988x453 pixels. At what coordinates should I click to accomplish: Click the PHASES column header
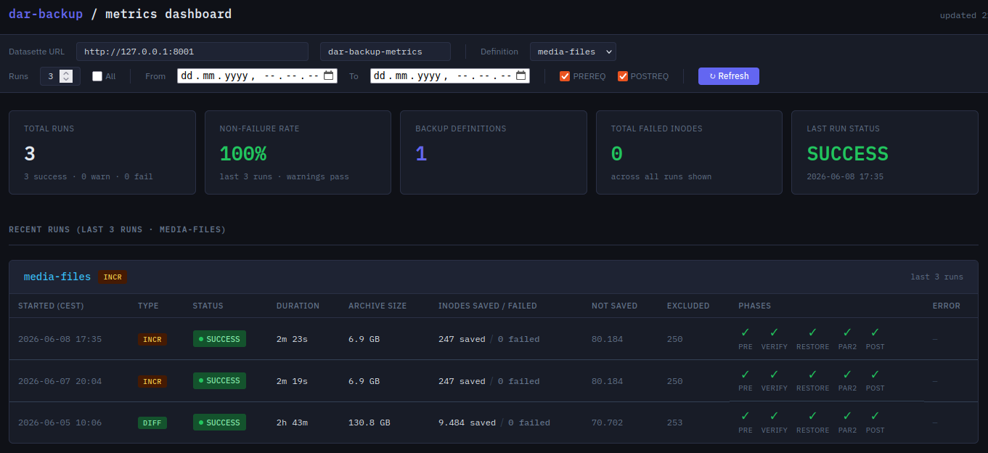[755, 306]
